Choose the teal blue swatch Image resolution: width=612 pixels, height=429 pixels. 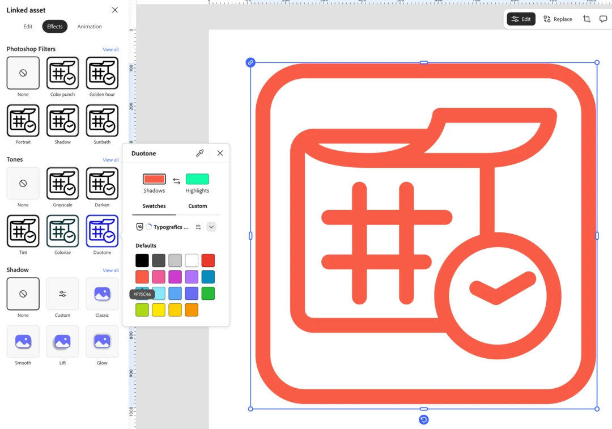tap(208, 277)
